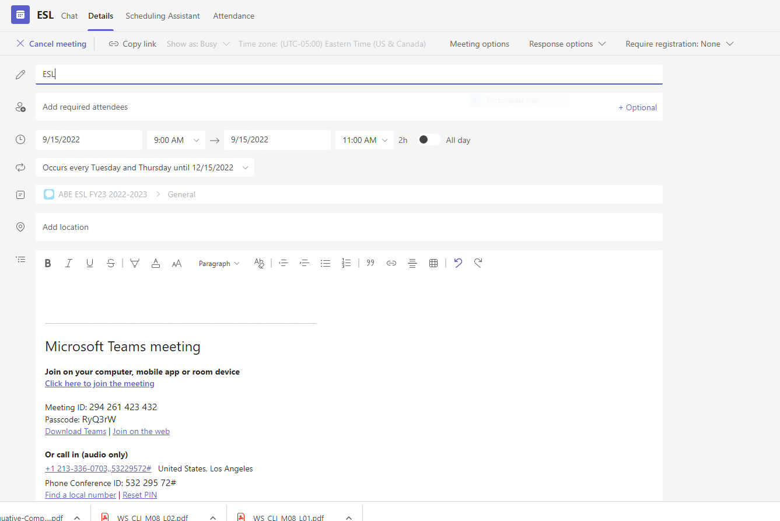The width and height of the screenshot is (780, 521).
Task: Click the clock time icon
Action: 20,140
